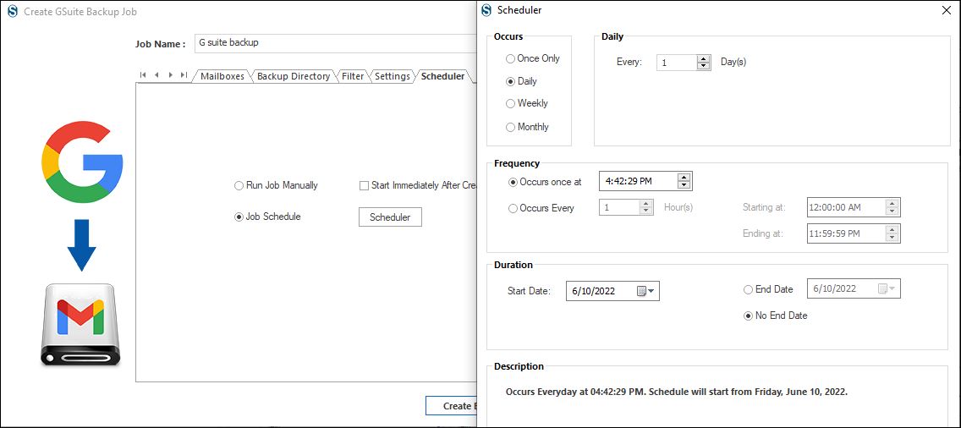This screenshot has height=428, width=961.
Task: Select Once Only occurrence
Action: (x=533, y=59)
